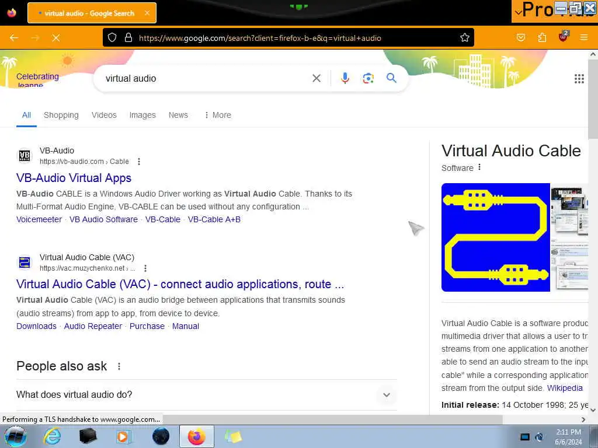598x448 pixels.
Task: Click the browser back arrow
Action: pyautogui.click(x=14, y=38)
